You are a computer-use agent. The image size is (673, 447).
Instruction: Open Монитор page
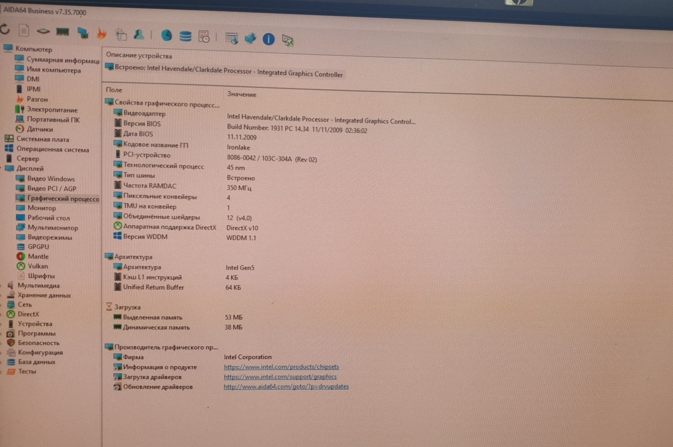pos(36,208)
